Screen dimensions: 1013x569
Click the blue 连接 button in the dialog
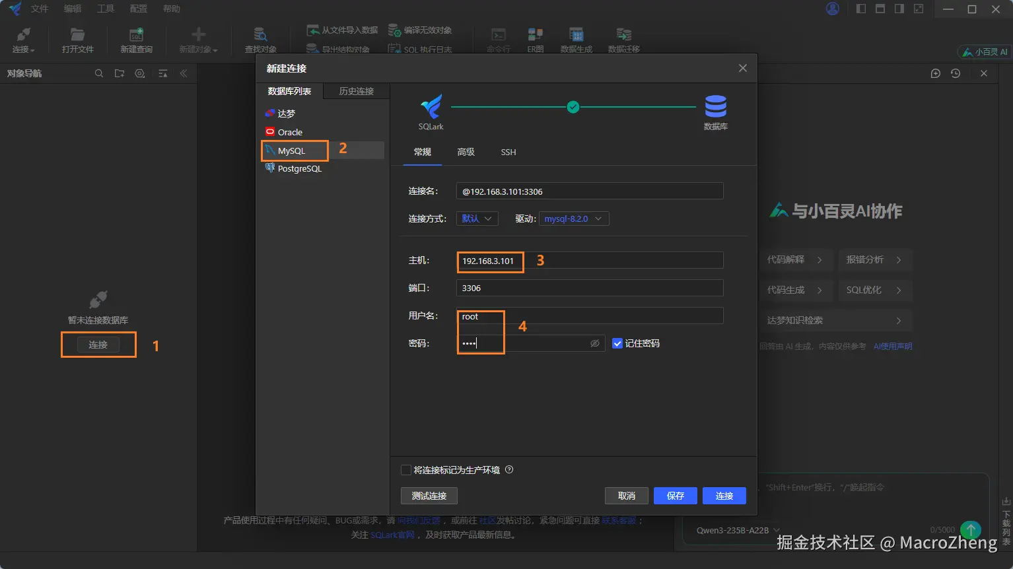[x=724, y=496]
